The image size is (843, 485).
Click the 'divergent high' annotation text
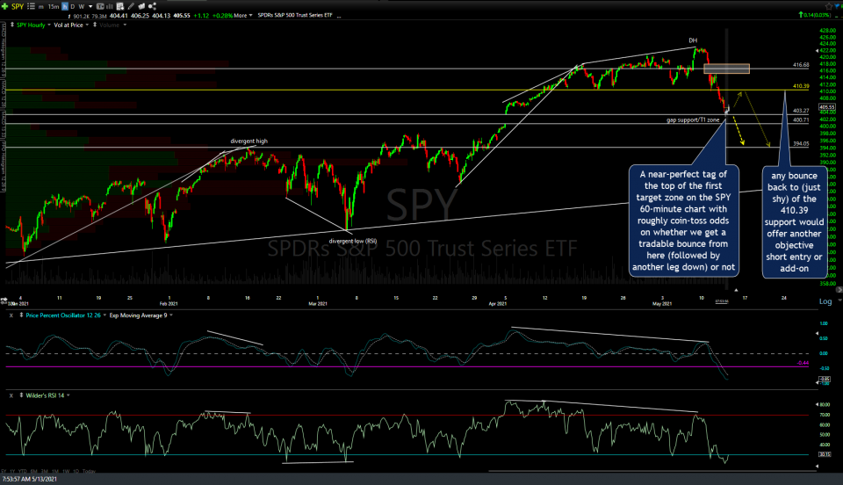click(249, 141)
